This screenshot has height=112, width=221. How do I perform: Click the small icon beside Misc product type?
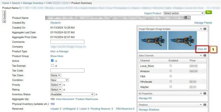(x=57, y=52)
